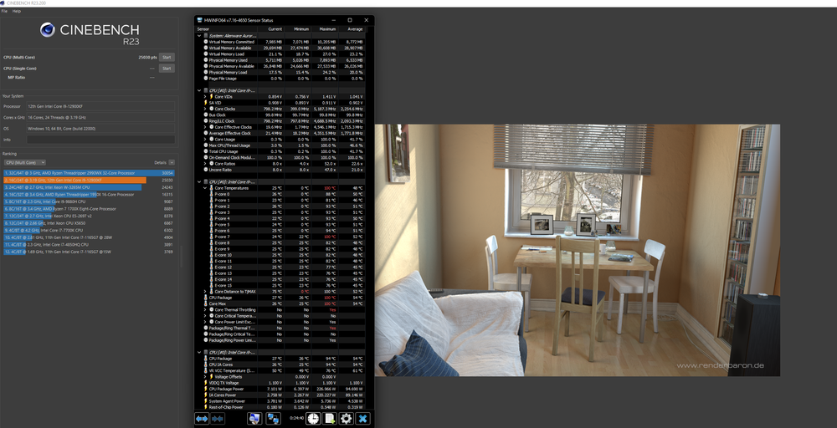The width and height of the screenshot is (837, 428).
Task: Open the Details dropdown in Ranking
Action: click(x=172, y=162)
